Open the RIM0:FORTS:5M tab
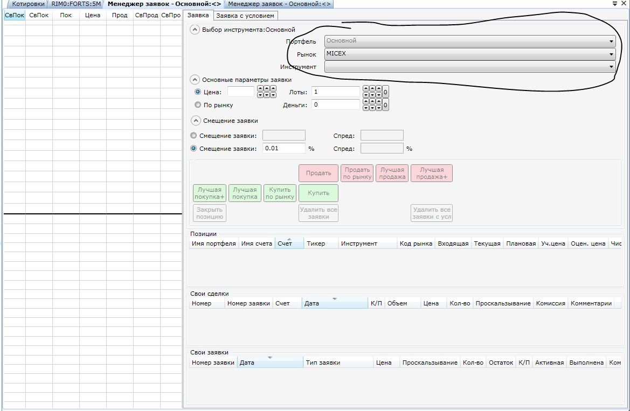Screen dimensions: 630x411 tap(76, 4)
